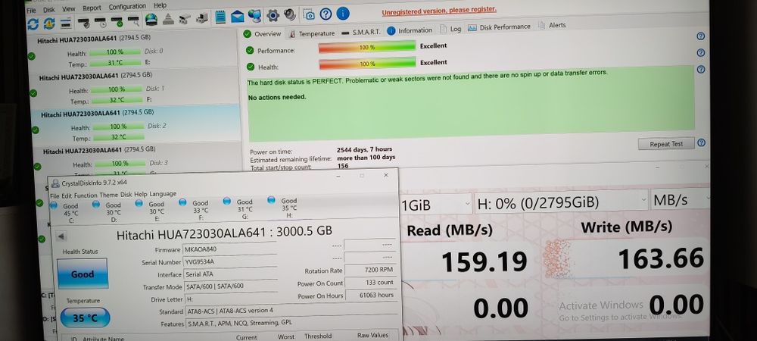757x341 pixels.
Task: Click the Performance 100 % bar
Action: tap(367, 47)
